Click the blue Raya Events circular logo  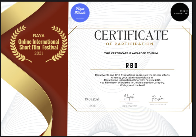coord(81,13)
